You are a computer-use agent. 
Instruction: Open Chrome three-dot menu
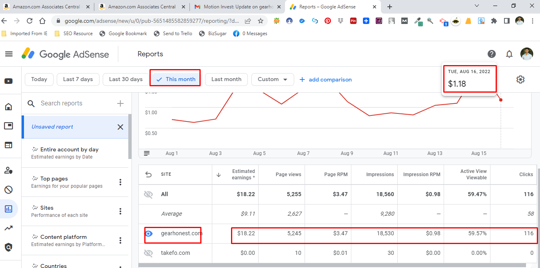point(532,21)
